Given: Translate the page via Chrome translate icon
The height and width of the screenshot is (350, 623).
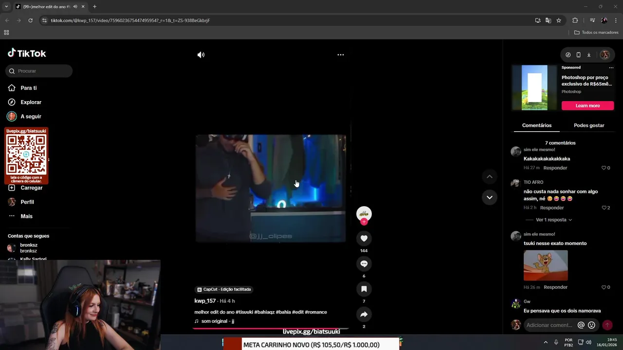Looking at the screenshot, I should pos(548,20).
